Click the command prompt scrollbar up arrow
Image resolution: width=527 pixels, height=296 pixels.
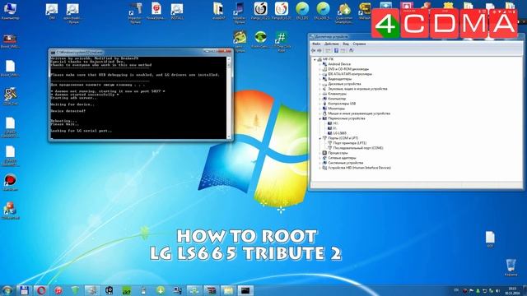click(229, 59)
